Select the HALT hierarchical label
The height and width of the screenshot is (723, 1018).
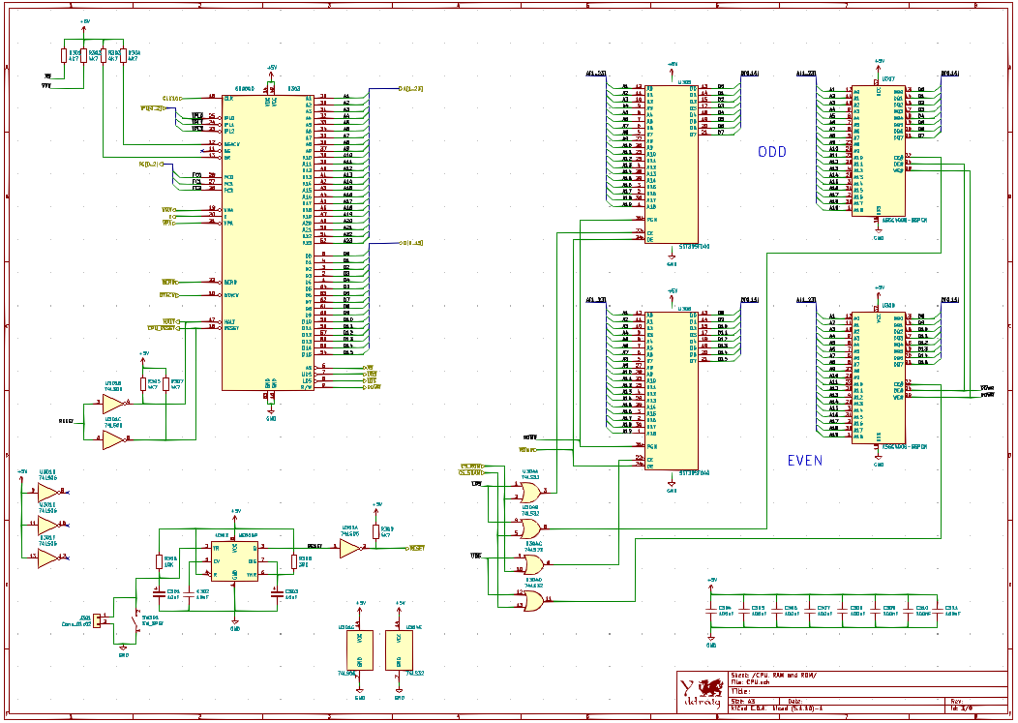coord(170,321)
